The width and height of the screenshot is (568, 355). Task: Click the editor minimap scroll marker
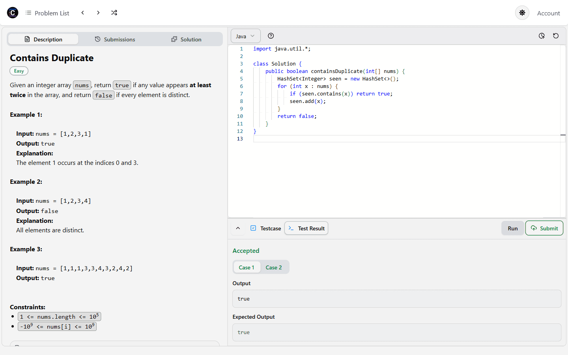563,135
